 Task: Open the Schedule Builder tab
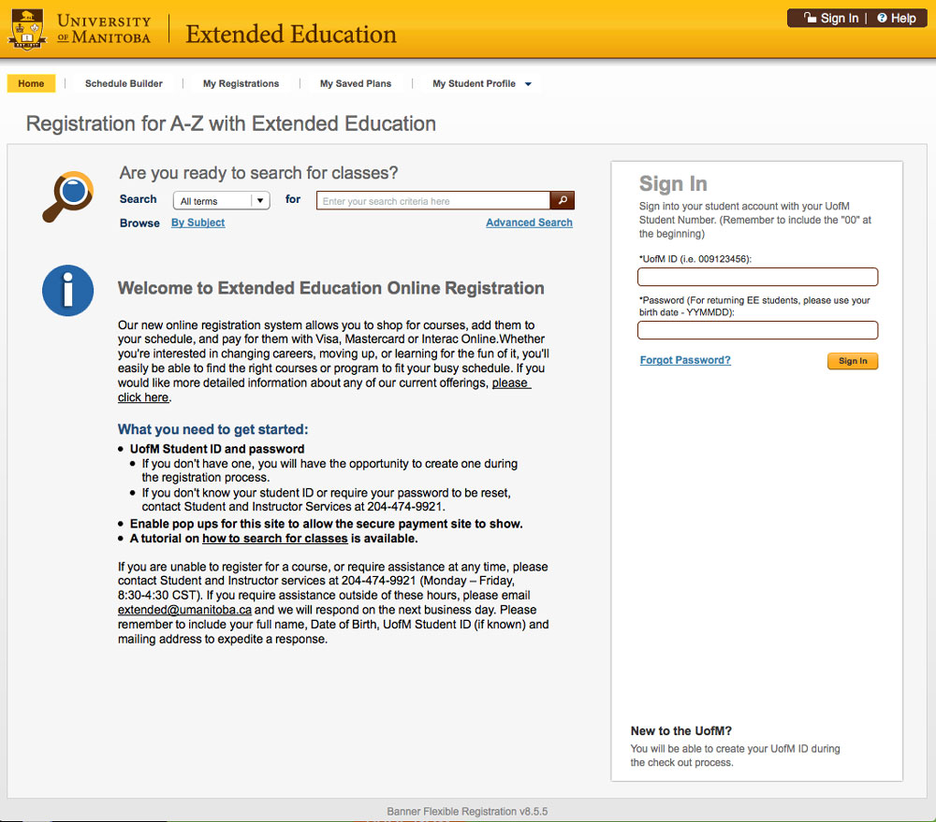point(124,84)
